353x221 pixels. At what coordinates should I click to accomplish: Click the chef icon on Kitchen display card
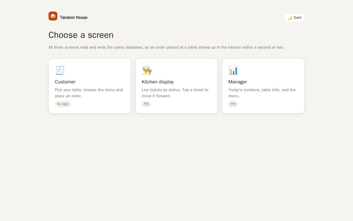tap(147, 70)
